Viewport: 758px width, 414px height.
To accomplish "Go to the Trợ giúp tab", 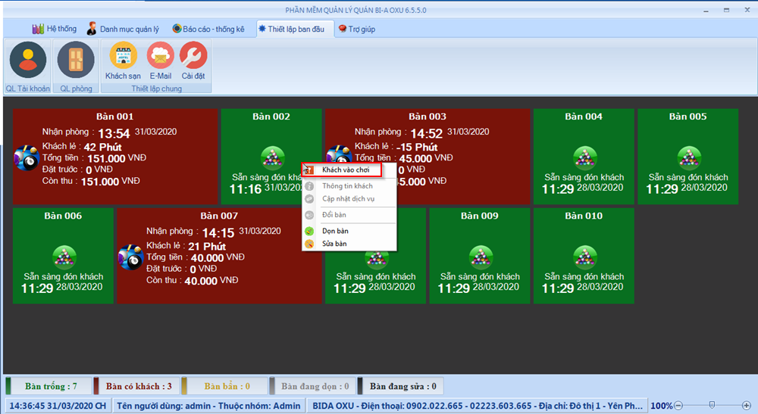I will tap(356, 29).
